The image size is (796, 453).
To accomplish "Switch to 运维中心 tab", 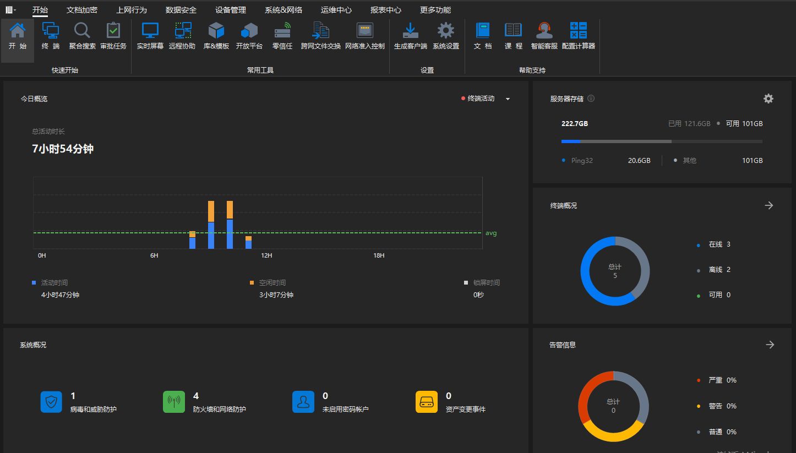I will click(x=336, y=10).
